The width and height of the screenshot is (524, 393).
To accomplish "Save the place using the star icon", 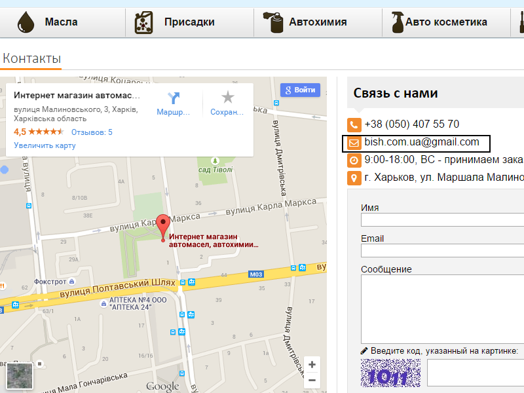I will [227, 98].
